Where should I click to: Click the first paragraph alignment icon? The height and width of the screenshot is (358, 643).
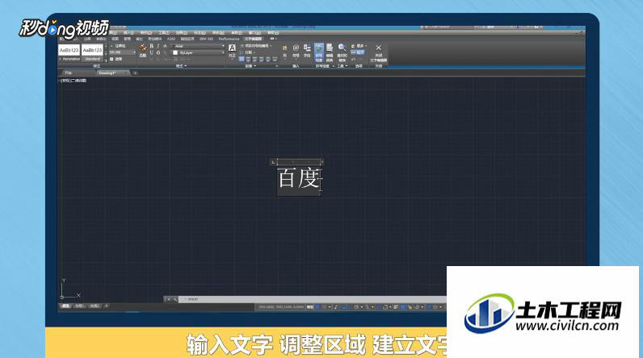[x=241, y=59]
